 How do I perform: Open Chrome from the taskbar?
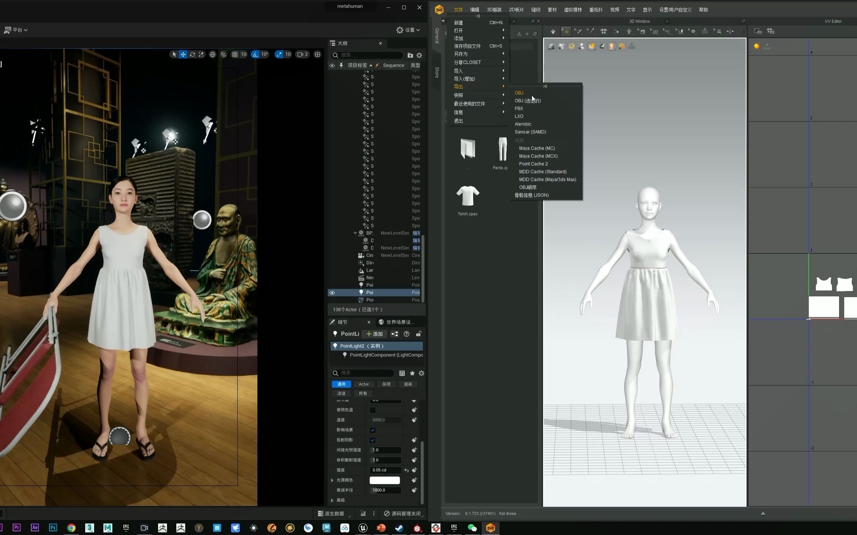(71, 528)
